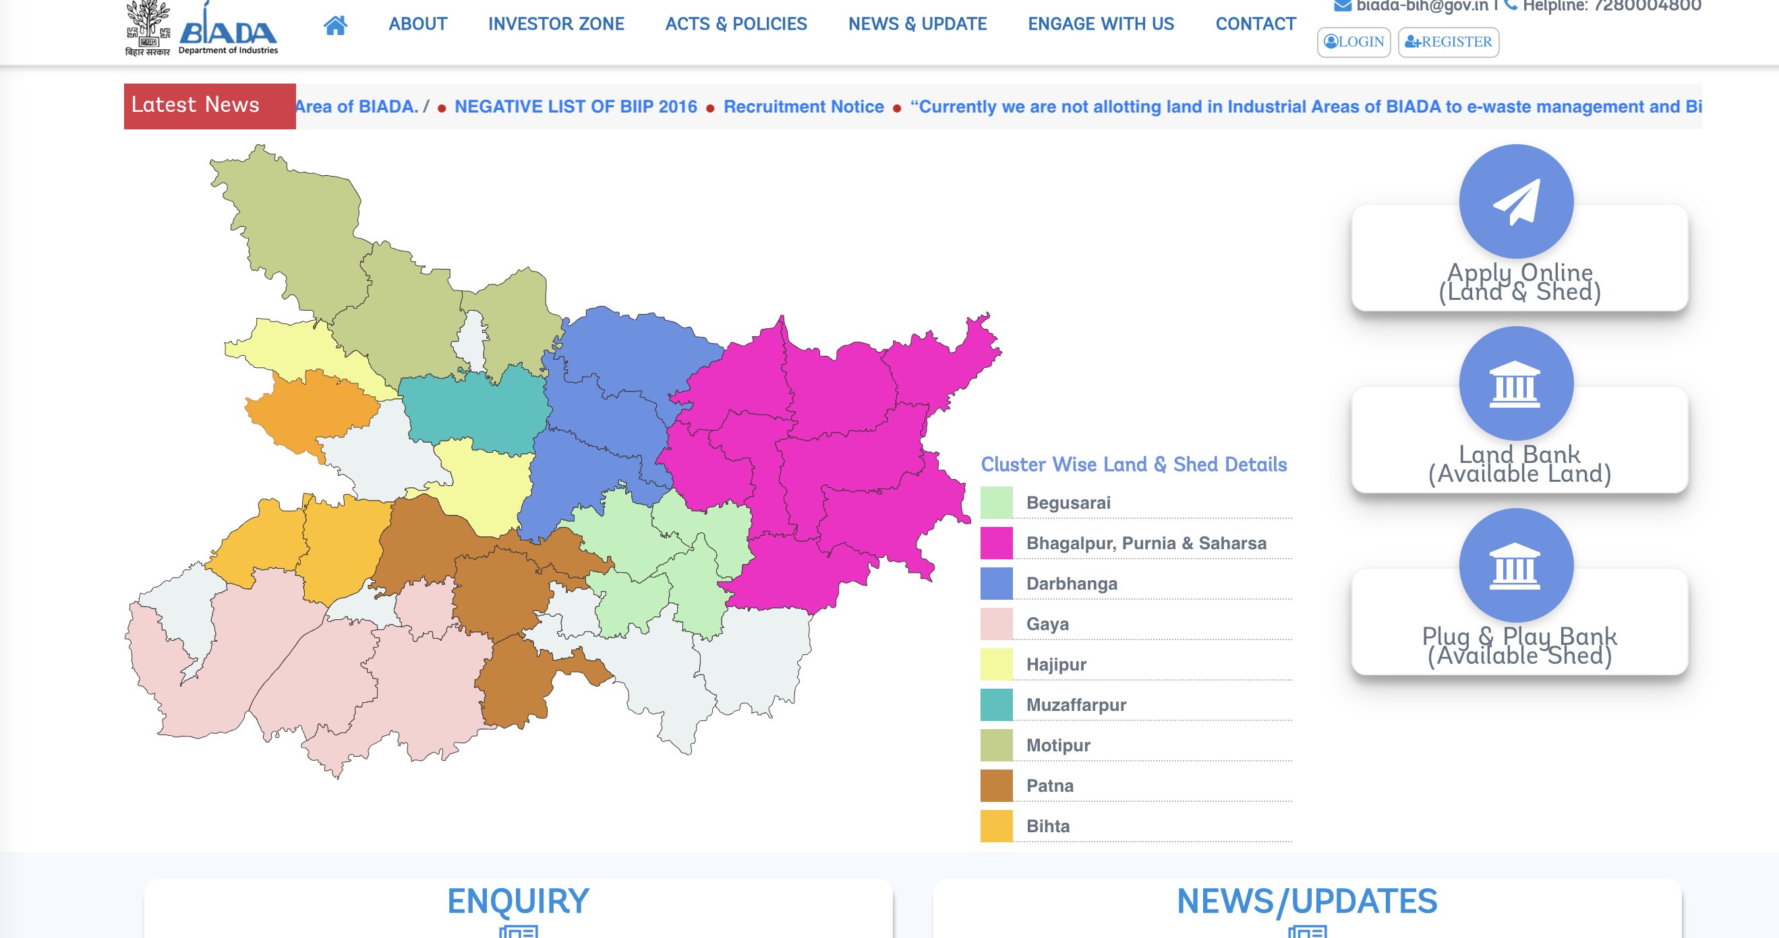
Task: Open the Apply Online (Land & Shed) card
Action: [1519, 257]
